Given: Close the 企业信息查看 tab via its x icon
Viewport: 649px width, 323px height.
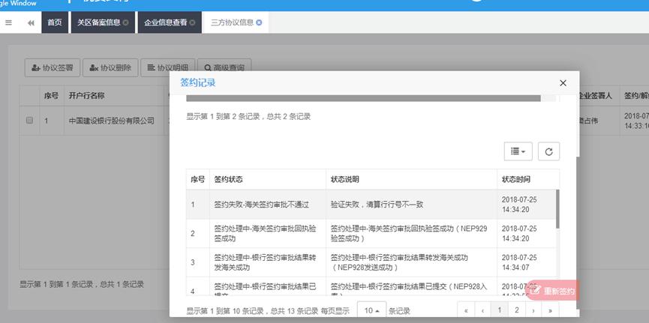Looking at the screenshot, I should click(197, 22).
